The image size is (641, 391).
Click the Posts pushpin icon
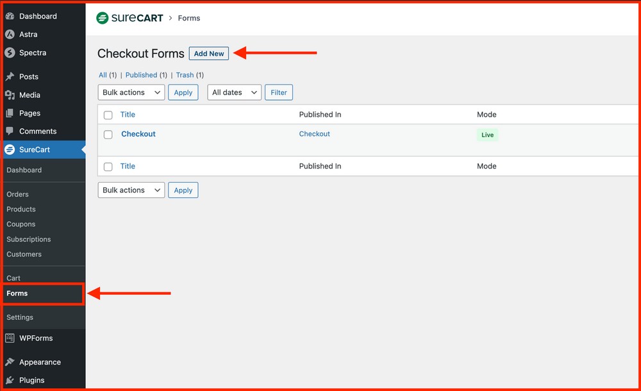coord(10,76)
